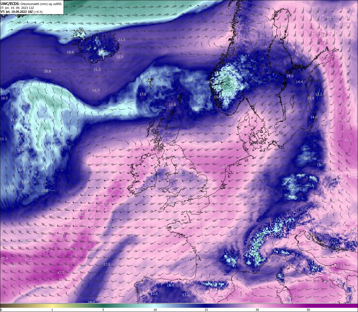The image size is (358, 312).
Task: Click the map value '14.5'
Action: 22,170
